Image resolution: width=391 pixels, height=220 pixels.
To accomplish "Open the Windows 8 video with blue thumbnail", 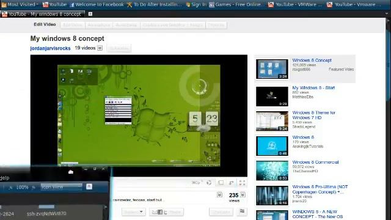I will pyautogui.click(x=272, y=146).
